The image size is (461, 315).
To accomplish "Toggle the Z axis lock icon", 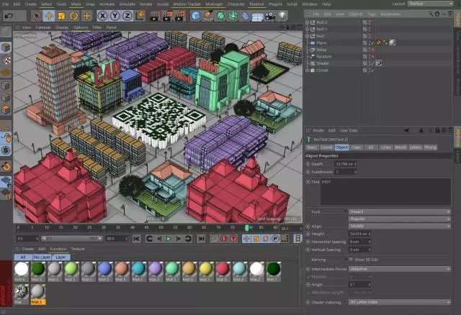I will point(128,15).
